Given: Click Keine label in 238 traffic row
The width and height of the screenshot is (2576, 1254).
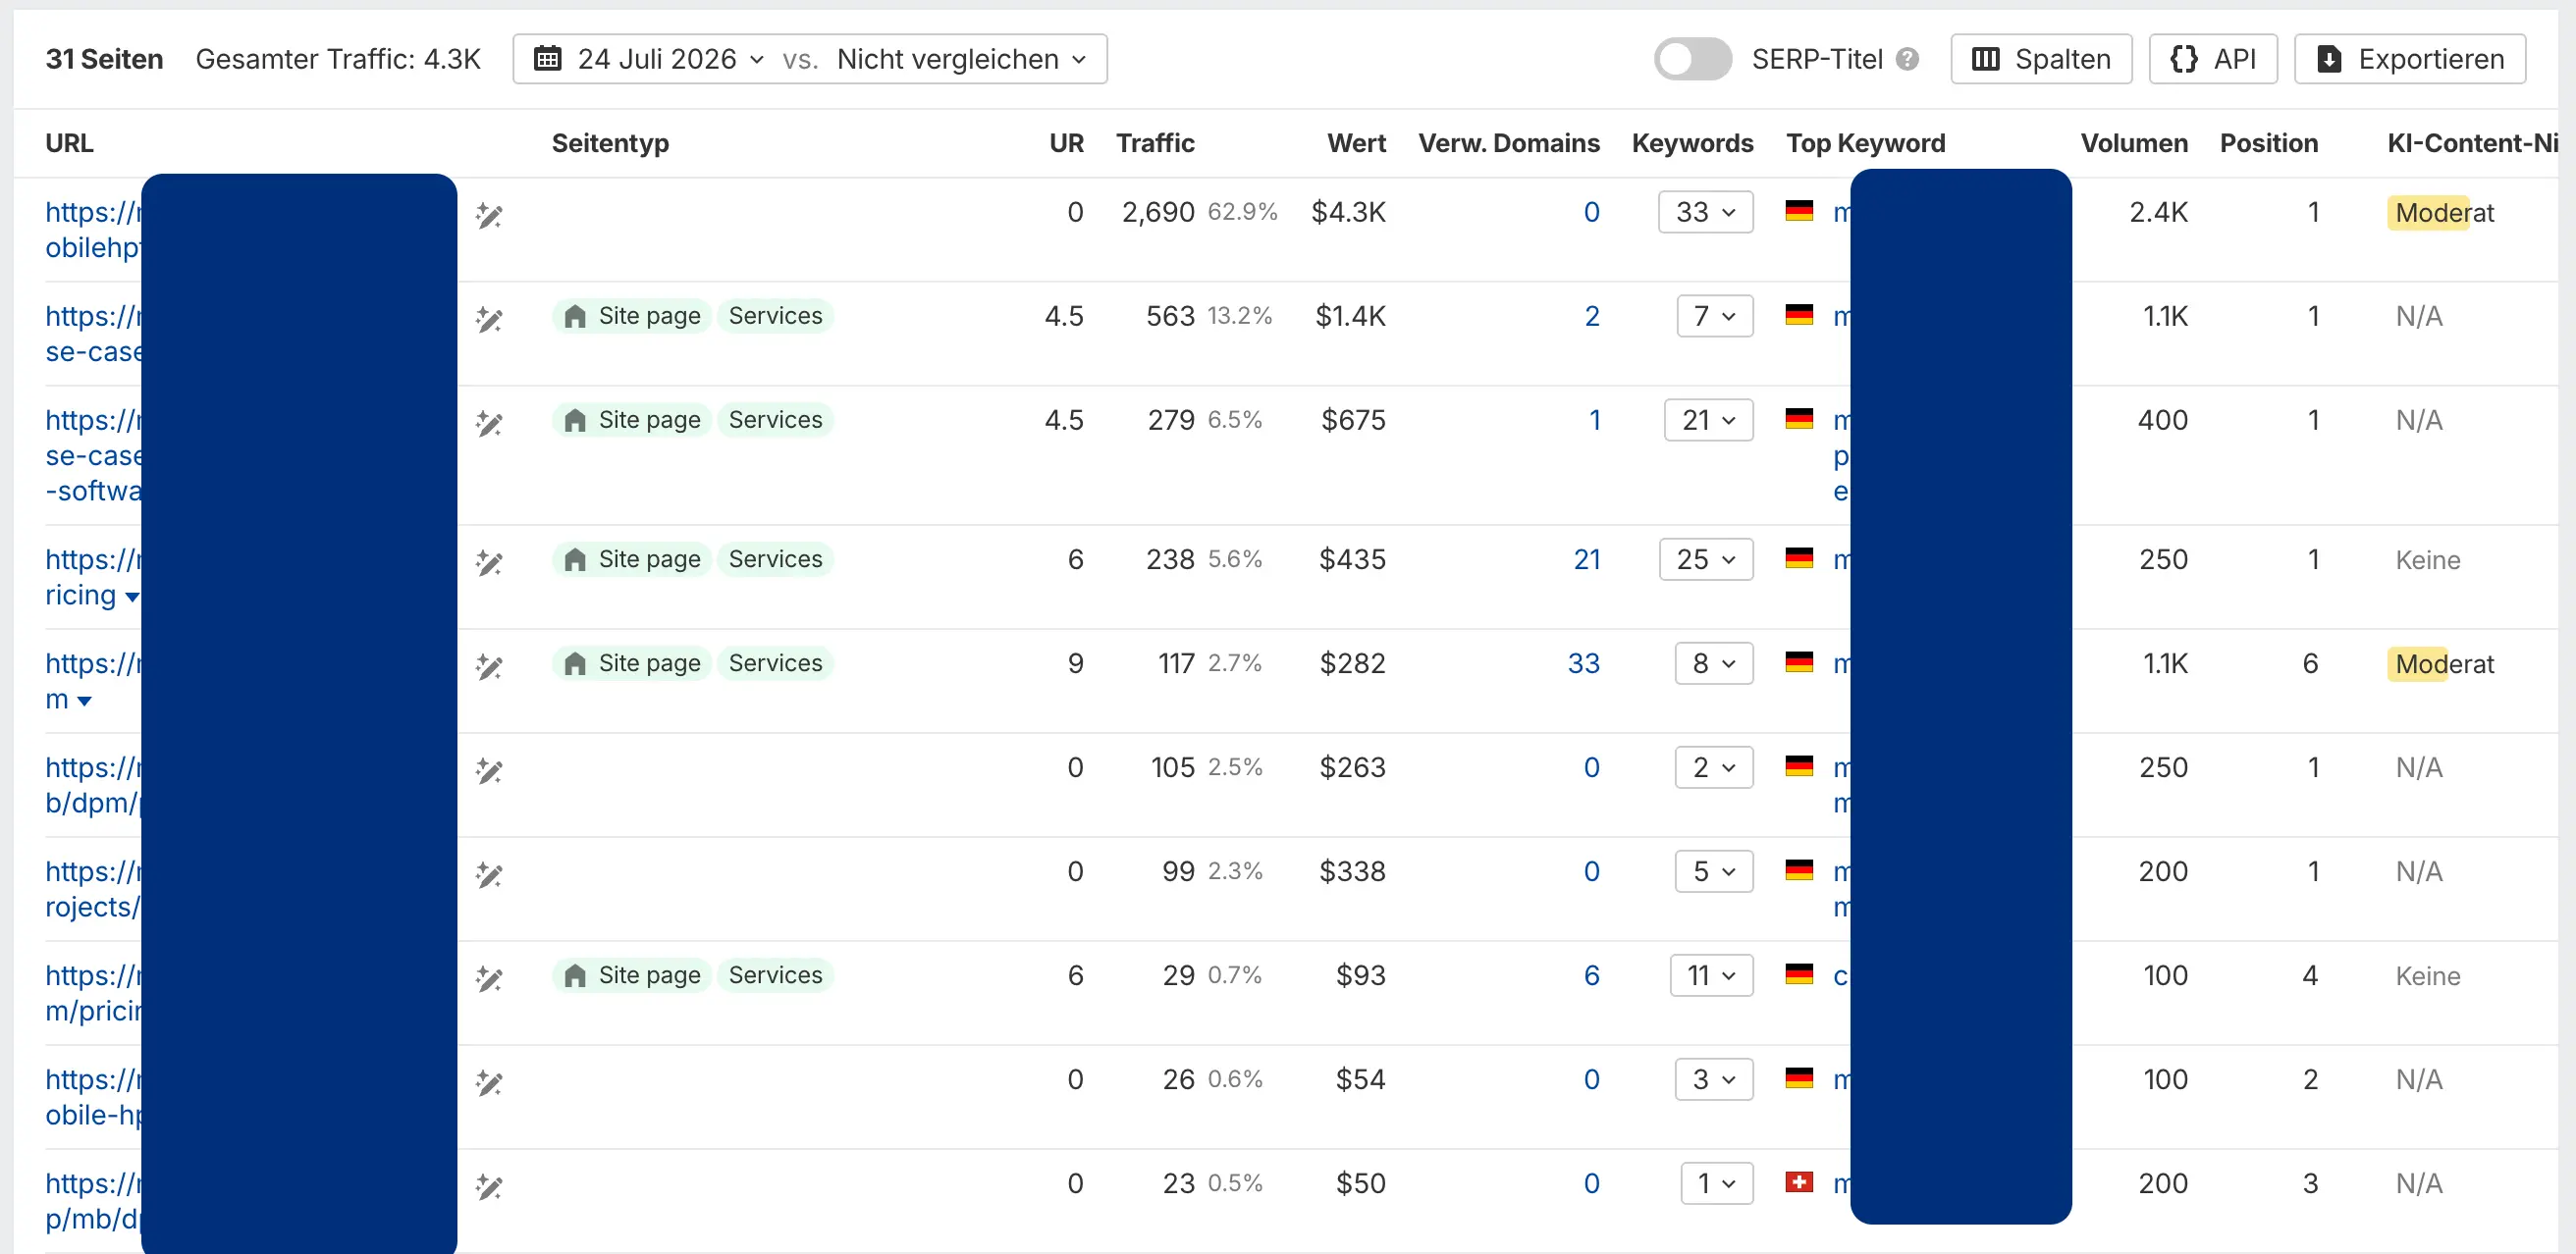Looking at the screenshot, I should pos(2427,559).
